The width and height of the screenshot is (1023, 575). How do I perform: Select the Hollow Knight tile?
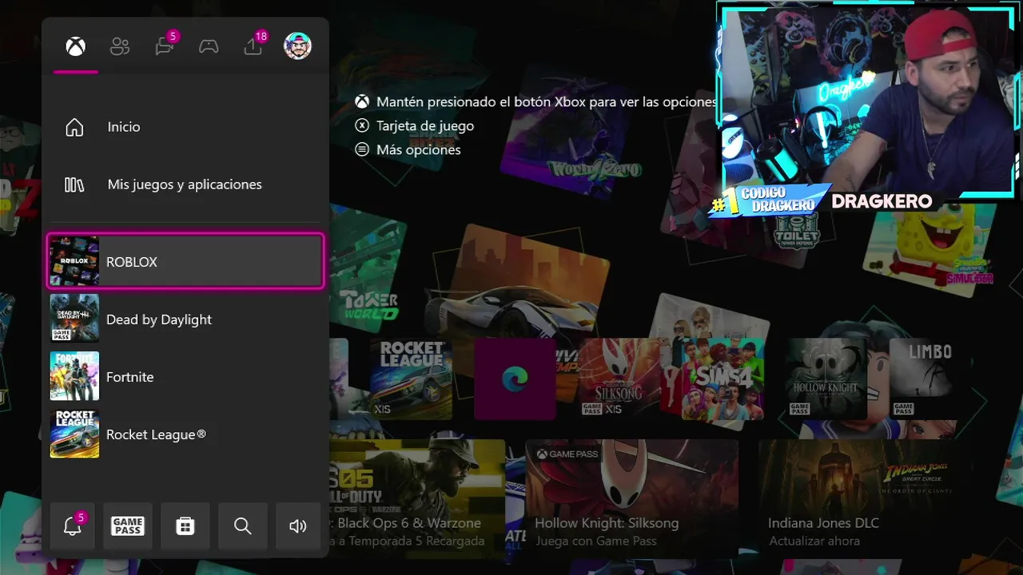[x=826, y=378]
